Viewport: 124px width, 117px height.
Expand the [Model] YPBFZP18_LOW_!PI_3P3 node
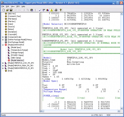click(3, 63)
